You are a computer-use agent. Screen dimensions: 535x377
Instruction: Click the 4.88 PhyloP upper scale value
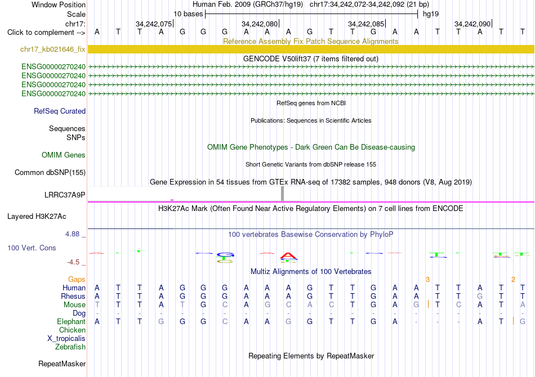[x=72, y=234]
